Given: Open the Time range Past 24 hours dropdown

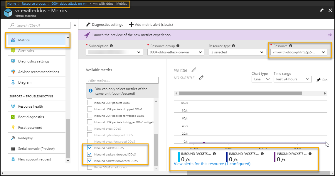Looking at the screenshot, I should point(292,79).
